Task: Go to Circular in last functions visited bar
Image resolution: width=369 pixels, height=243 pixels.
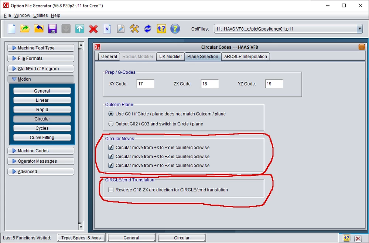Action: click(182, 238)
